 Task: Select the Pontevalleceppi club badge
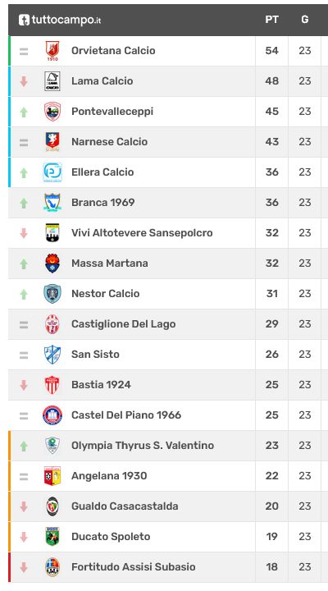point(52,111)
